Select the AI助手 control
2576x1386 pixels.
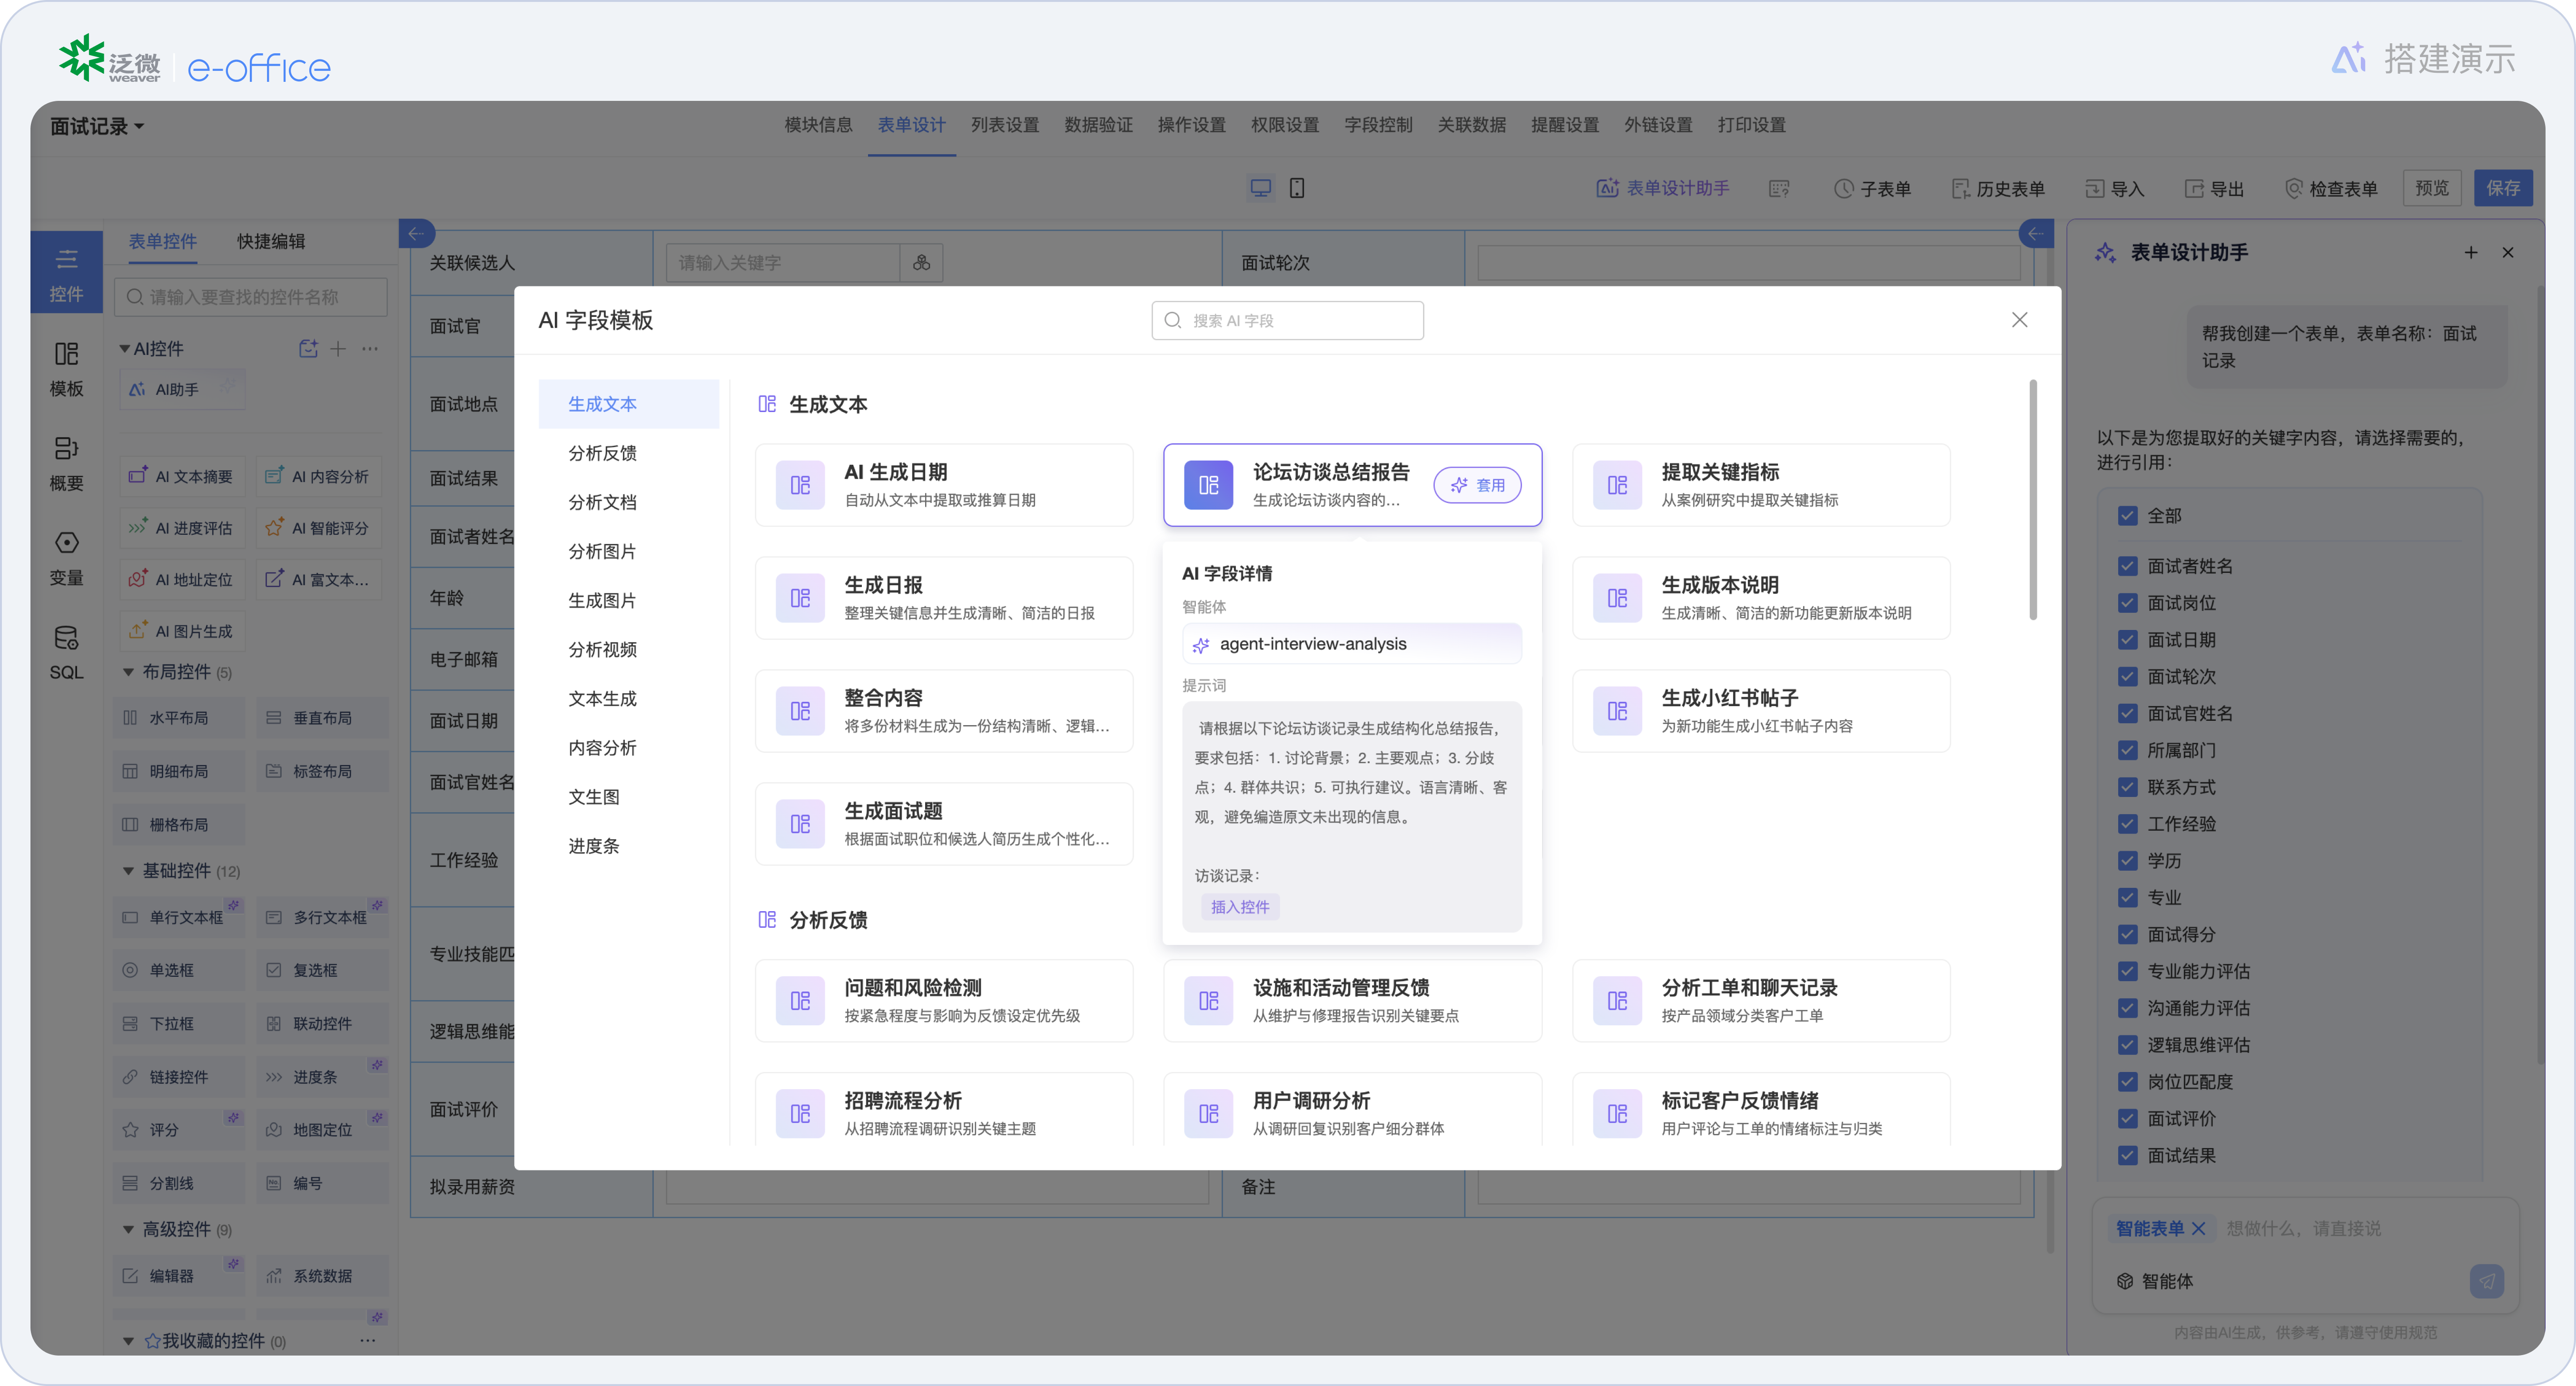pyautogui.click(x=181, y=389)
